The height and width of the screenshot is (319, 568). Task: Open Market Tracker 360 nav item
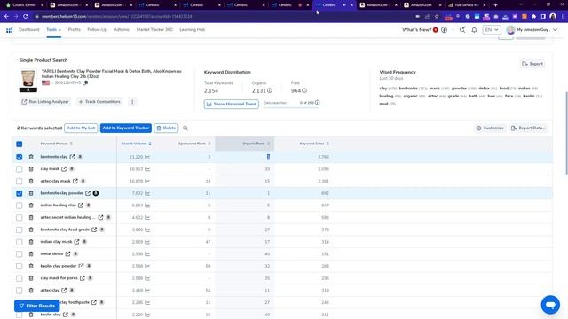(154, 29)
